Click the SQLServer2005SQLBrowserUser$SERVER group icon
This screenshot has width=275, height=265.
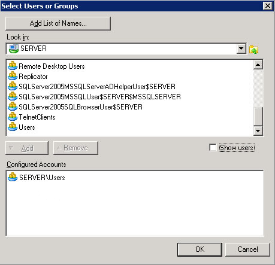pyautogui.click(x=13, y=106)
